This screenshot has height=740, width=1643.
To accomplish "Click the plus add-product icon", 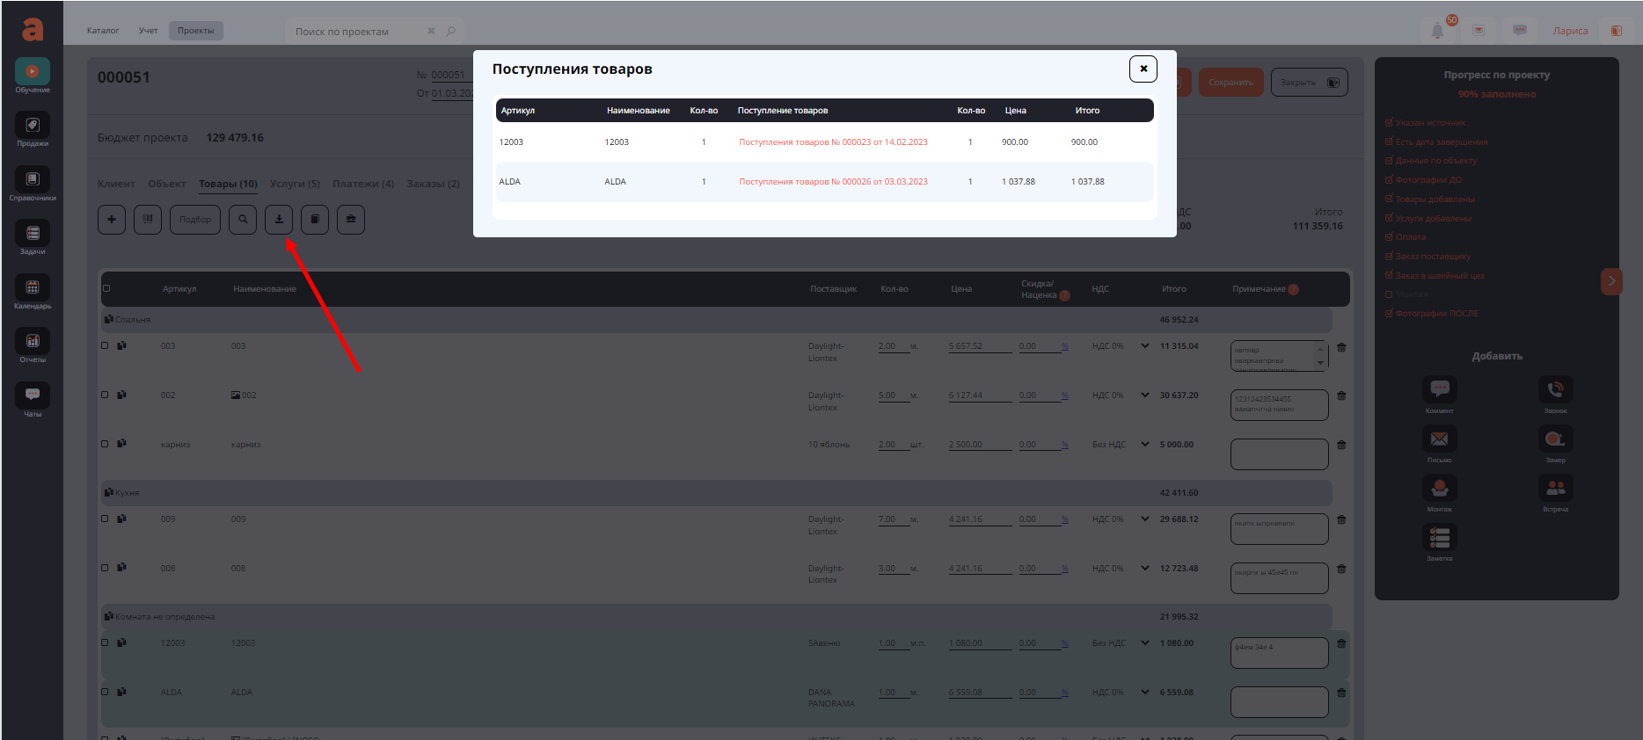I will (112, 220).
